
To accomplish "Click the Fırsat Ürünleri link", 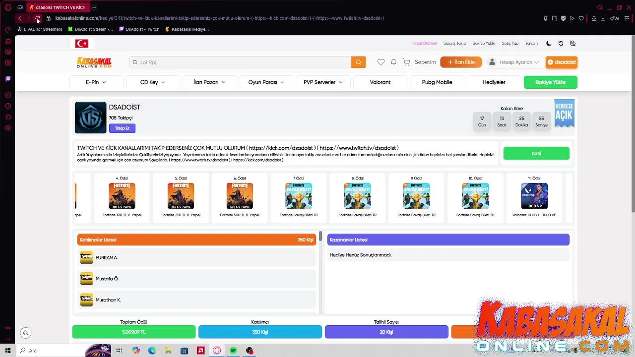I will pyautogui.click(x=425, y=44).
